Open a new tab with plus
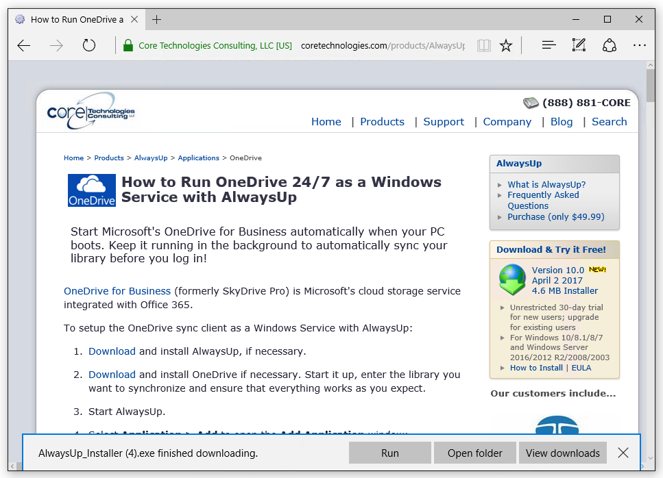 pos(156,19)
